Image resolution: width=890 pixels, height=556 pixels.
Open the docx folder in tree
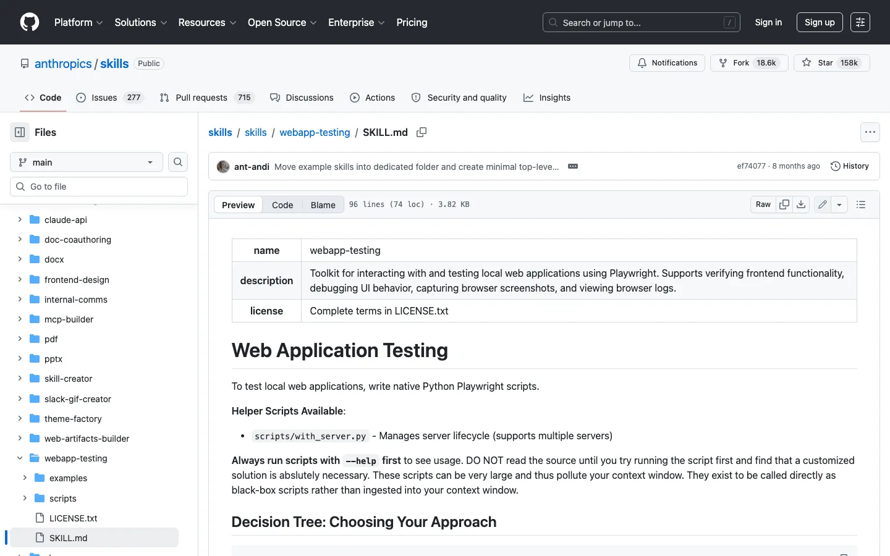click(x=54, y=259)
